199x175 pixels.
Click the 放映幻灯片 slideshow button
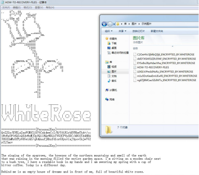138,31
